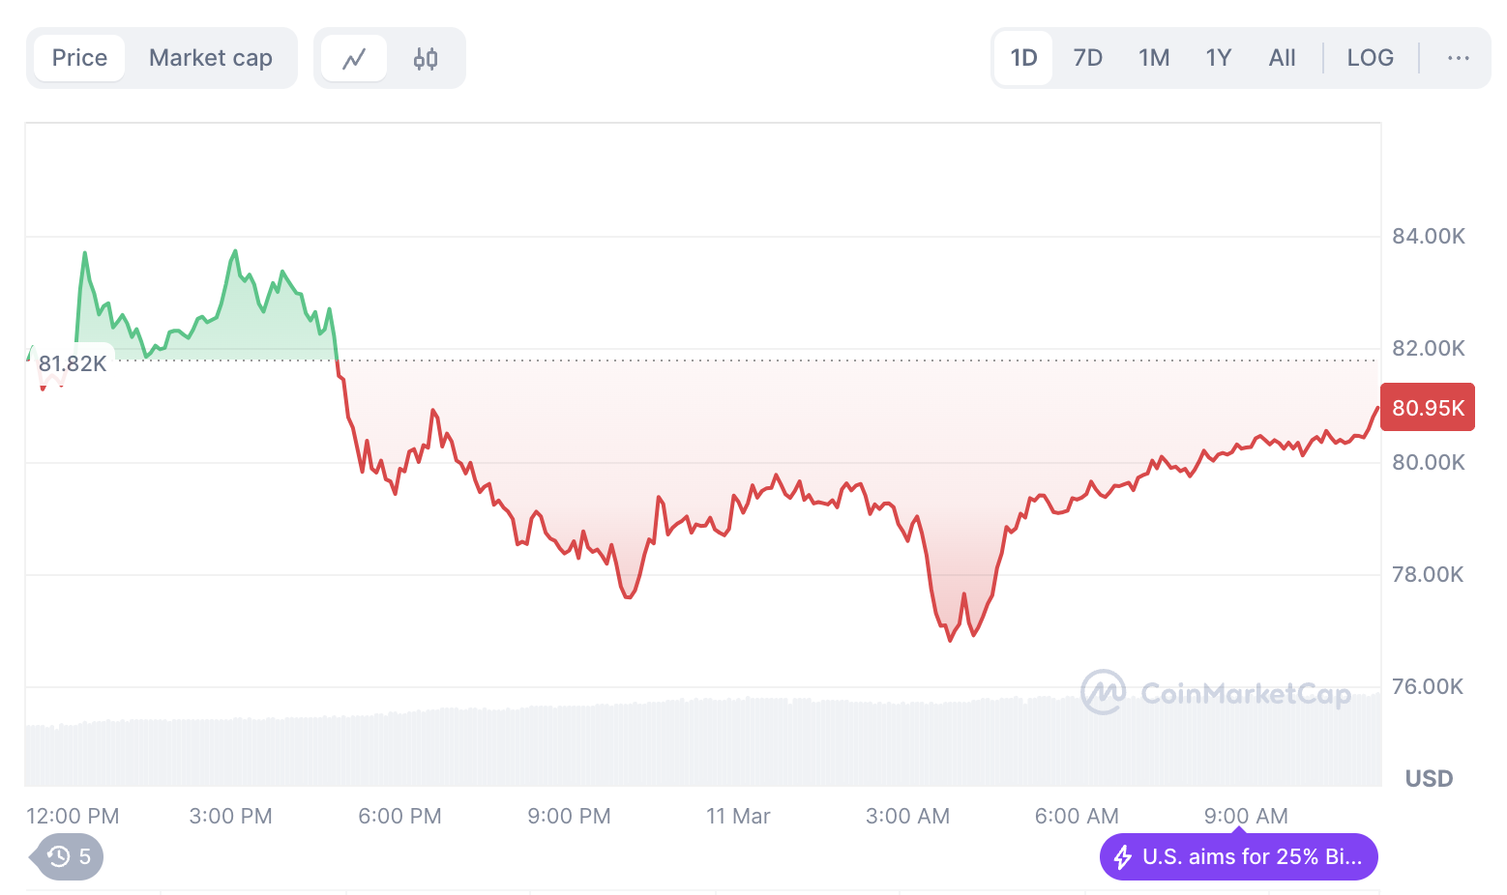Switch to line chart view

click(x=354, y=59)
